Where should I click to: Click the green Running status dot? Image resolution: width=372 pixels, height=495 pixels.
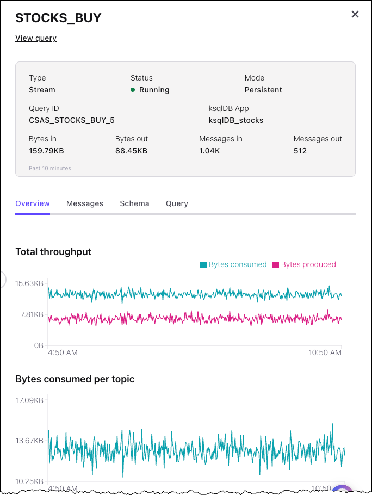pyautogui.click(x=133, y=90)
